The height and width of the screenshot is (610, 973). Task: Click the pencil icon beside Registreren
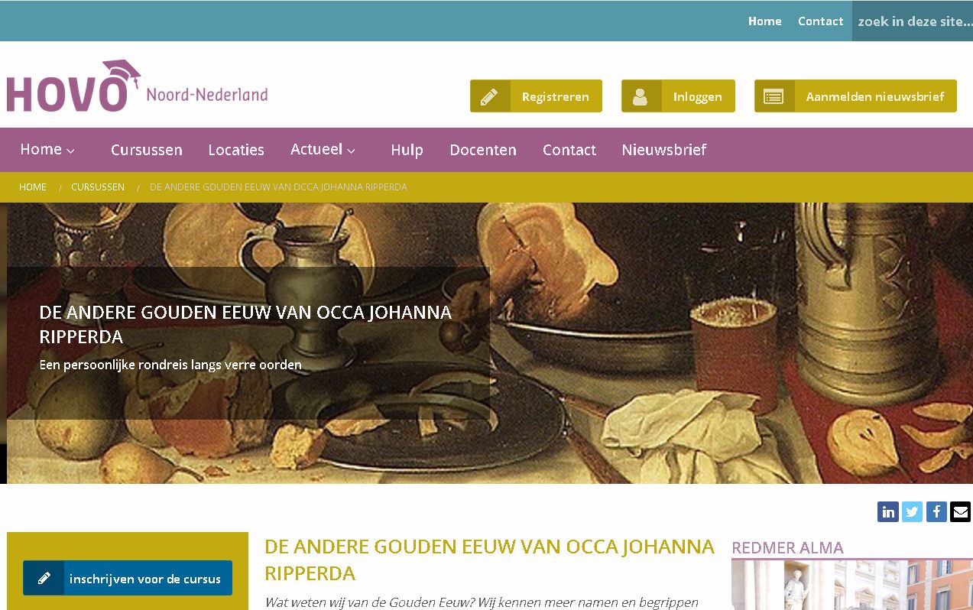490,96
